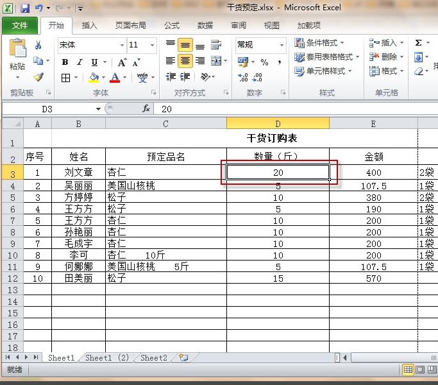Click the Accounting number format icon
The image size is (438, 385).
tap(243, 62)
